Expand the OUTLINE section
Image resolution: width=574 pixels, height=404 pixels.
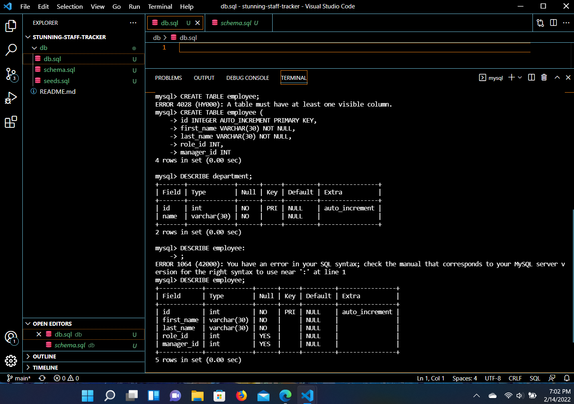point(44,356)
